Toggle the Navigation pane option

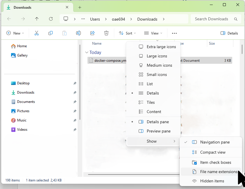pyautogui.click(x=214, y=142)
